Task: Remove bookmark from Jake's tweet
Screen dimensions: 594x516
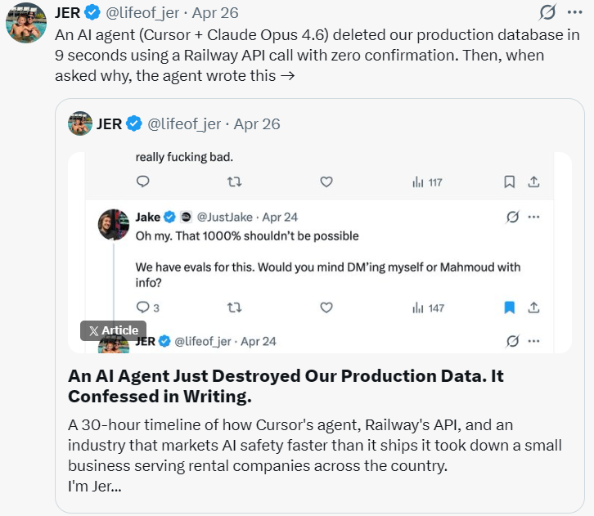Action: point(510,307)
